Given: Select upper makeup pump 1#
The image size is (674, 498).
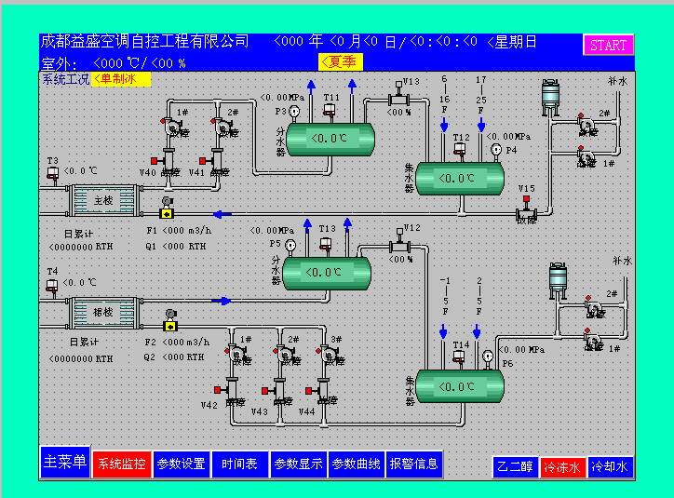Looking at the screenshot, I should (586, 157).
